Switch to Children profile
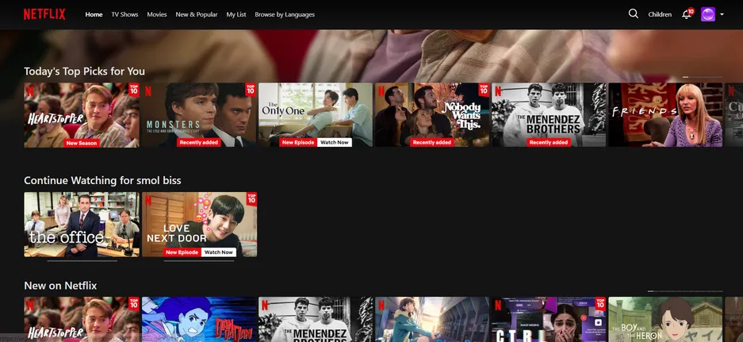The image size is (743, 342). [660, 14]
